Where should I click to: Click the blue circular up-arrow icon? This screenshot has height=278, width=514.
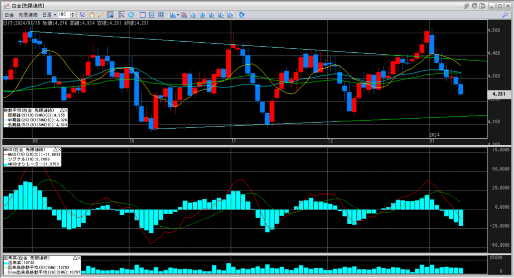pyautogui.click(x=131, y=15)
